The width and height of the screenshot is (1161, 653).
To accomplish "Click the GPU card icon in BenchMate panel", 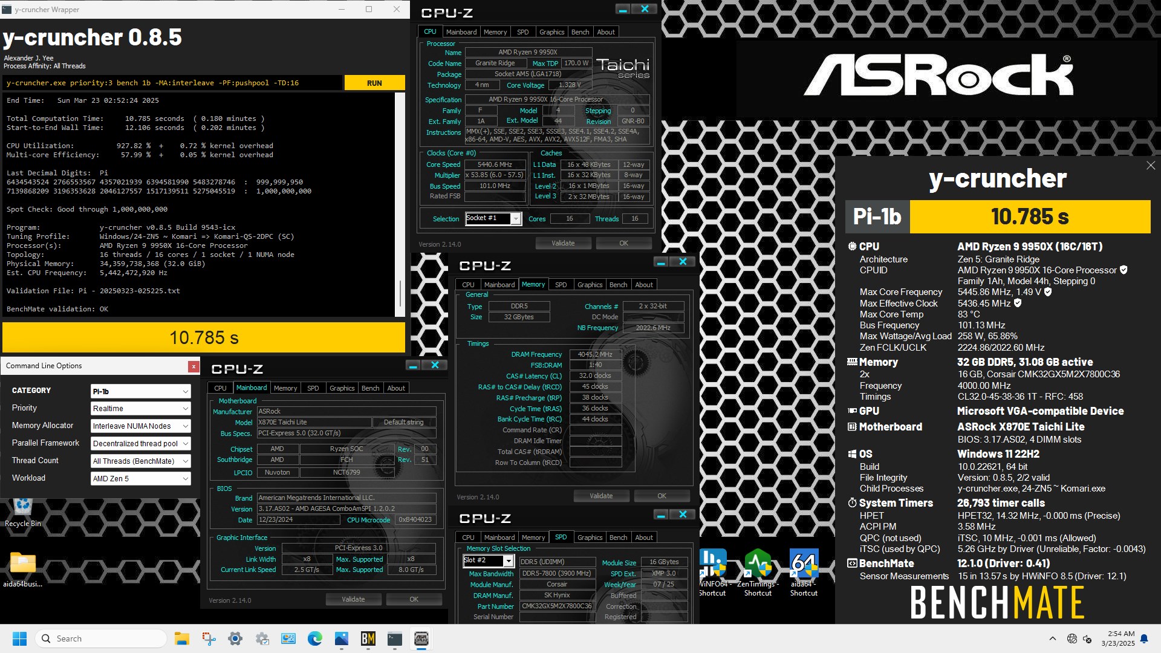I will point(852,411).
